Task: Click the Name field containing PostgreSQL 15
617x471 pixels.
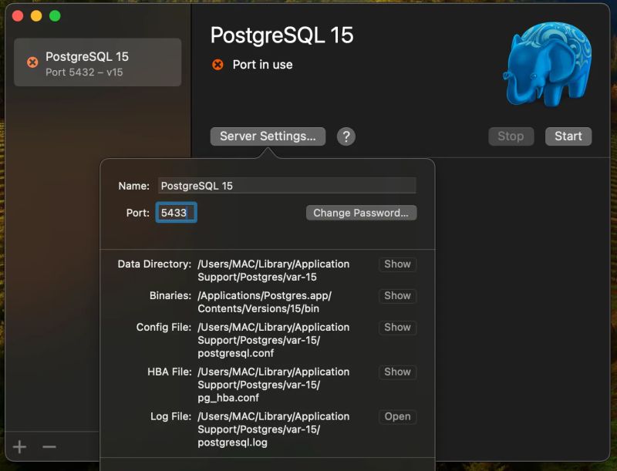Action: pyautogui.click(x=287, y=185)
